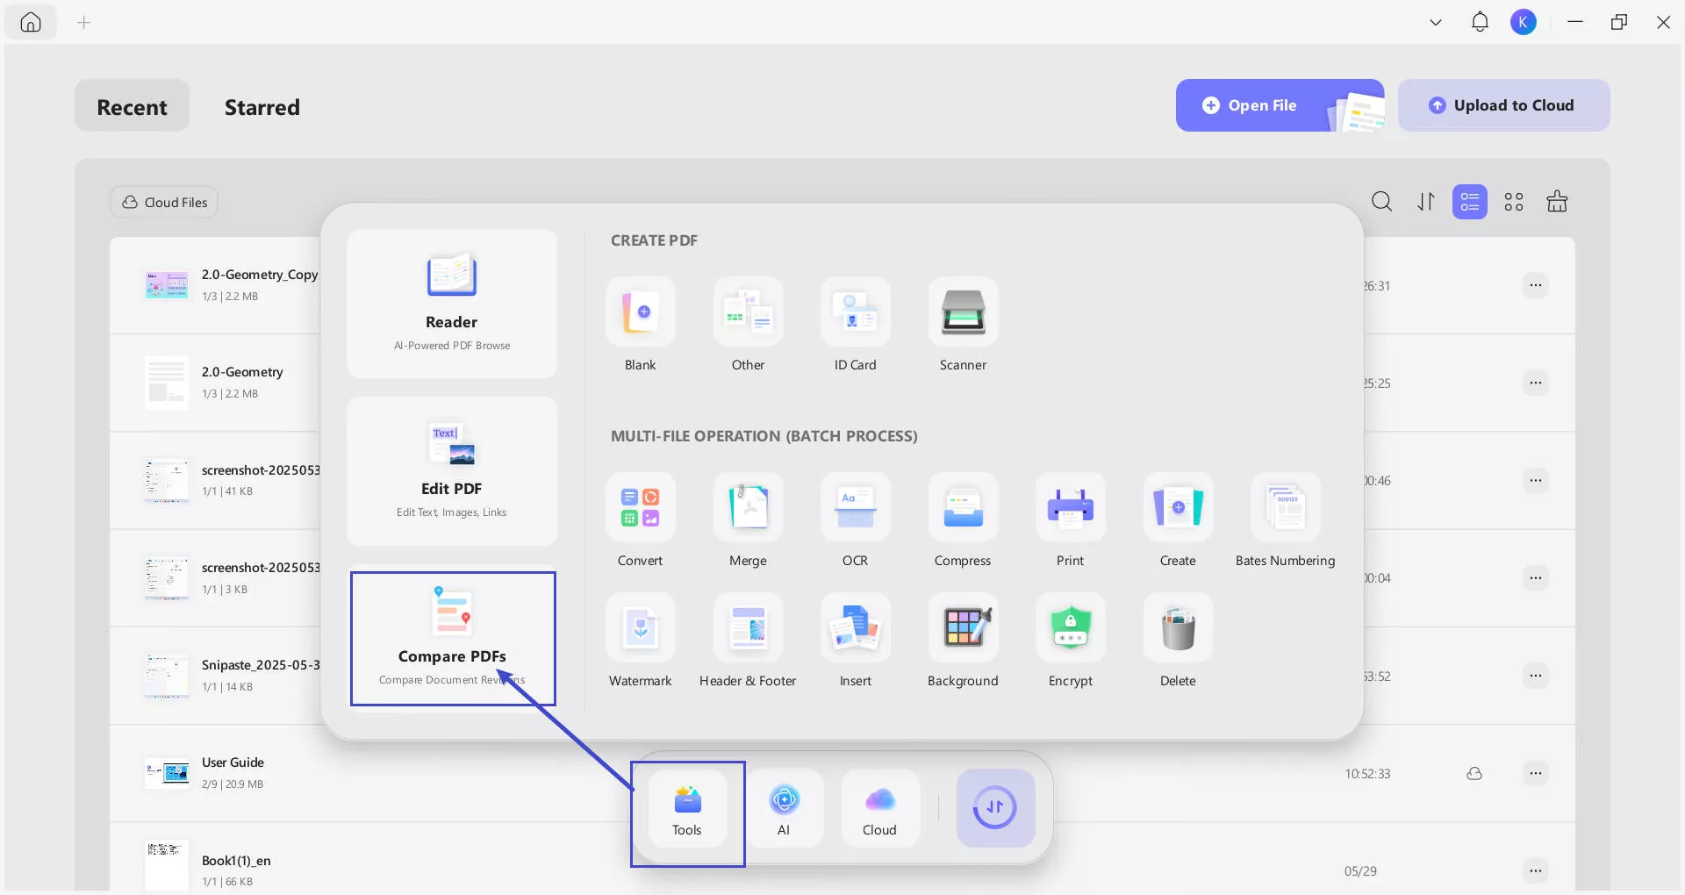Open the batch Create tool
1685x895 pixels.
[1178, 508]
